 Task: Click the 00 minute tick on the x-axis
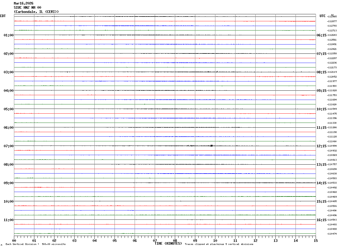(14, 240)
